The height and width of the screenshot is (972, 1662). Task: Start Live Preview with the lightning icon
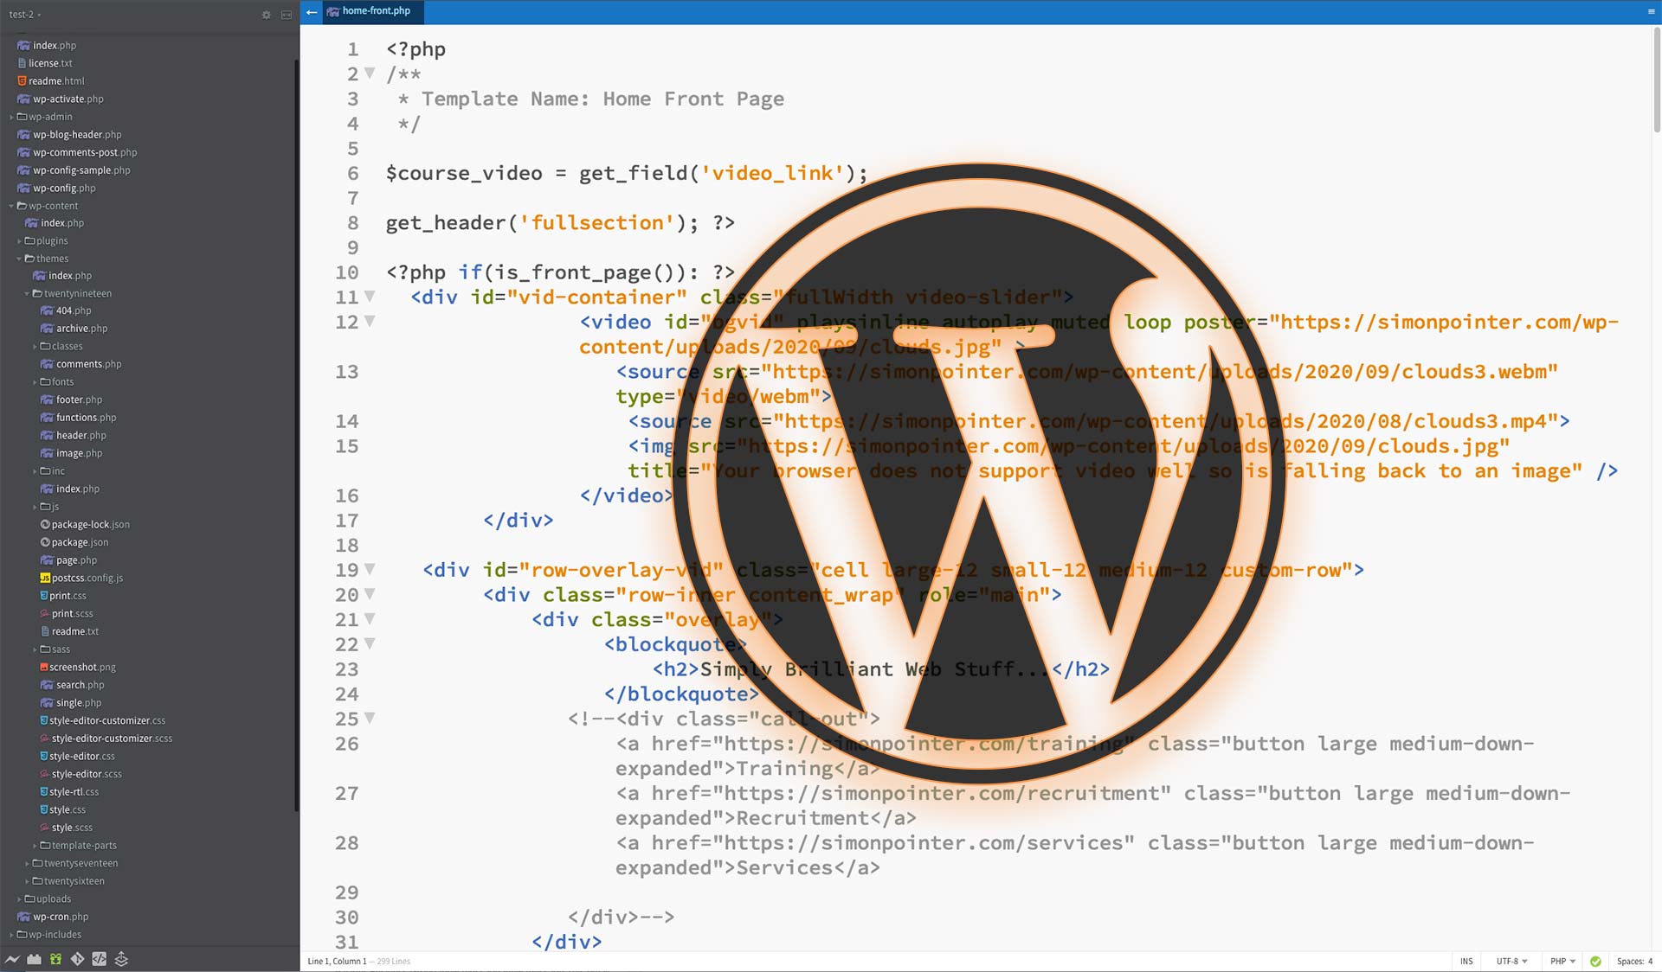[x=12, y=959]
